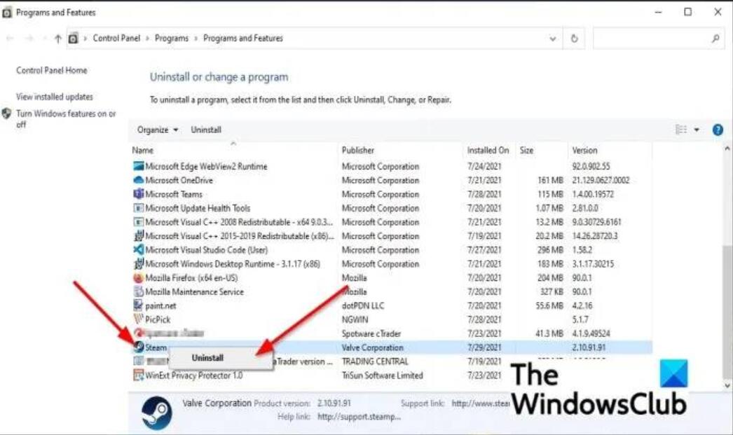
Task: Open Control Panel Home link
Action: tap(52, 71)
